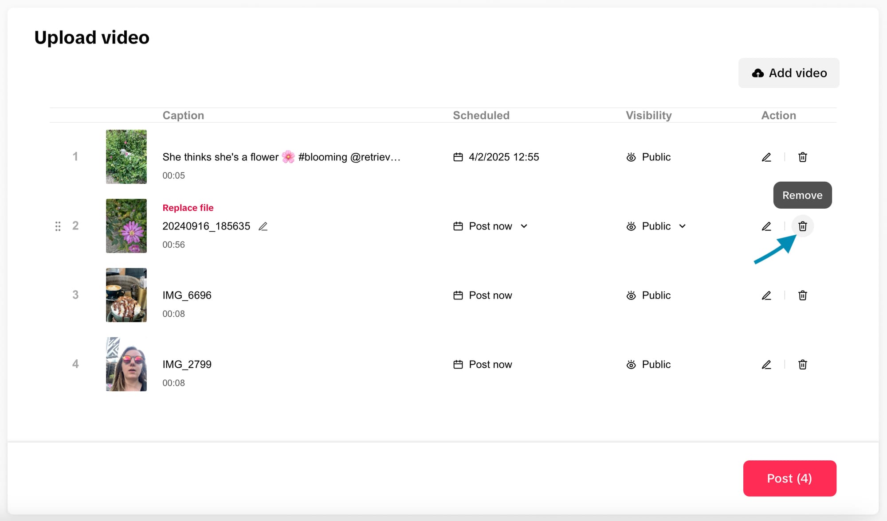This screenshot has height=521, width=887.
Task: Click the Visibility column header
Action: click(649, 116)
